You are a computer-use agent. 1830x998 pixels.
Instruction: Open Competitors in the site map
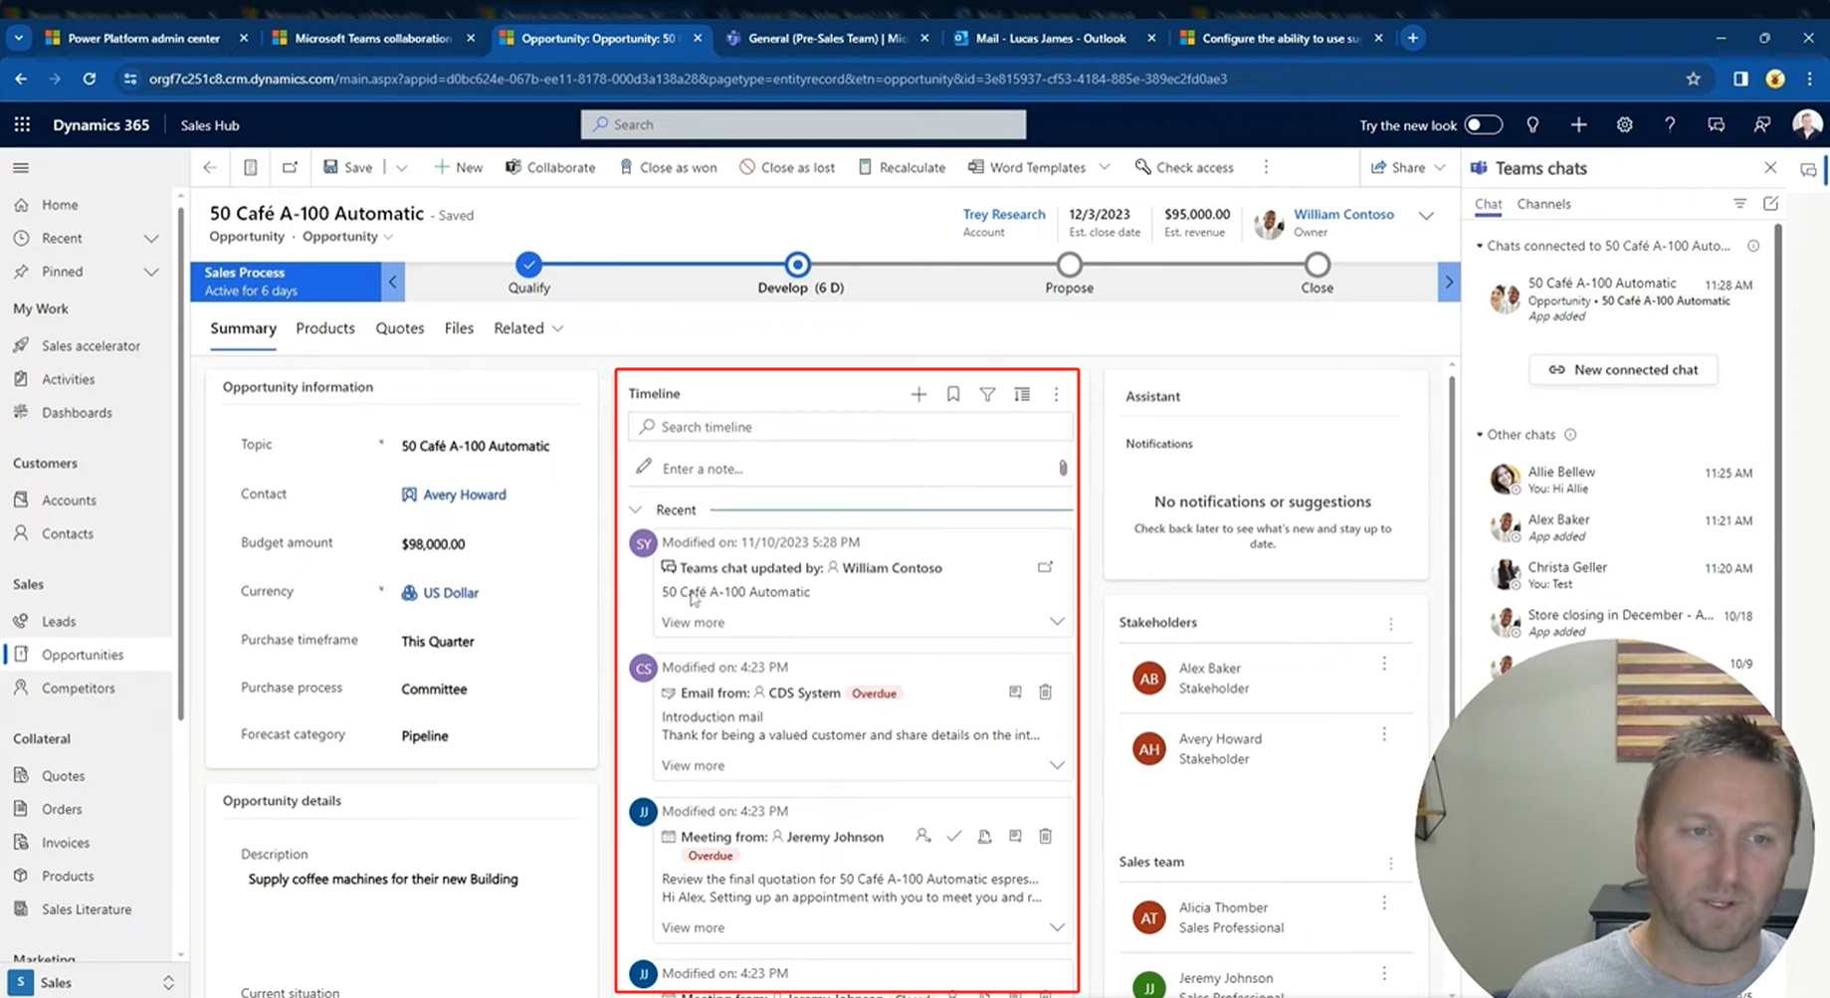(x=78, y=689)
